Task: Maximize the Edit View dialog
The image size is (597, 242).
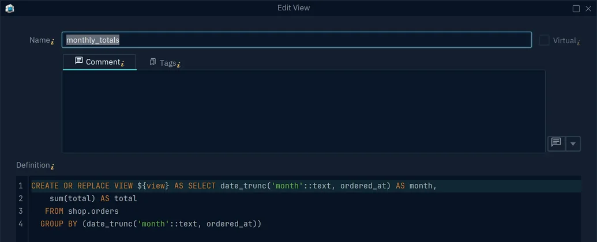Action: tap(576, 9)
